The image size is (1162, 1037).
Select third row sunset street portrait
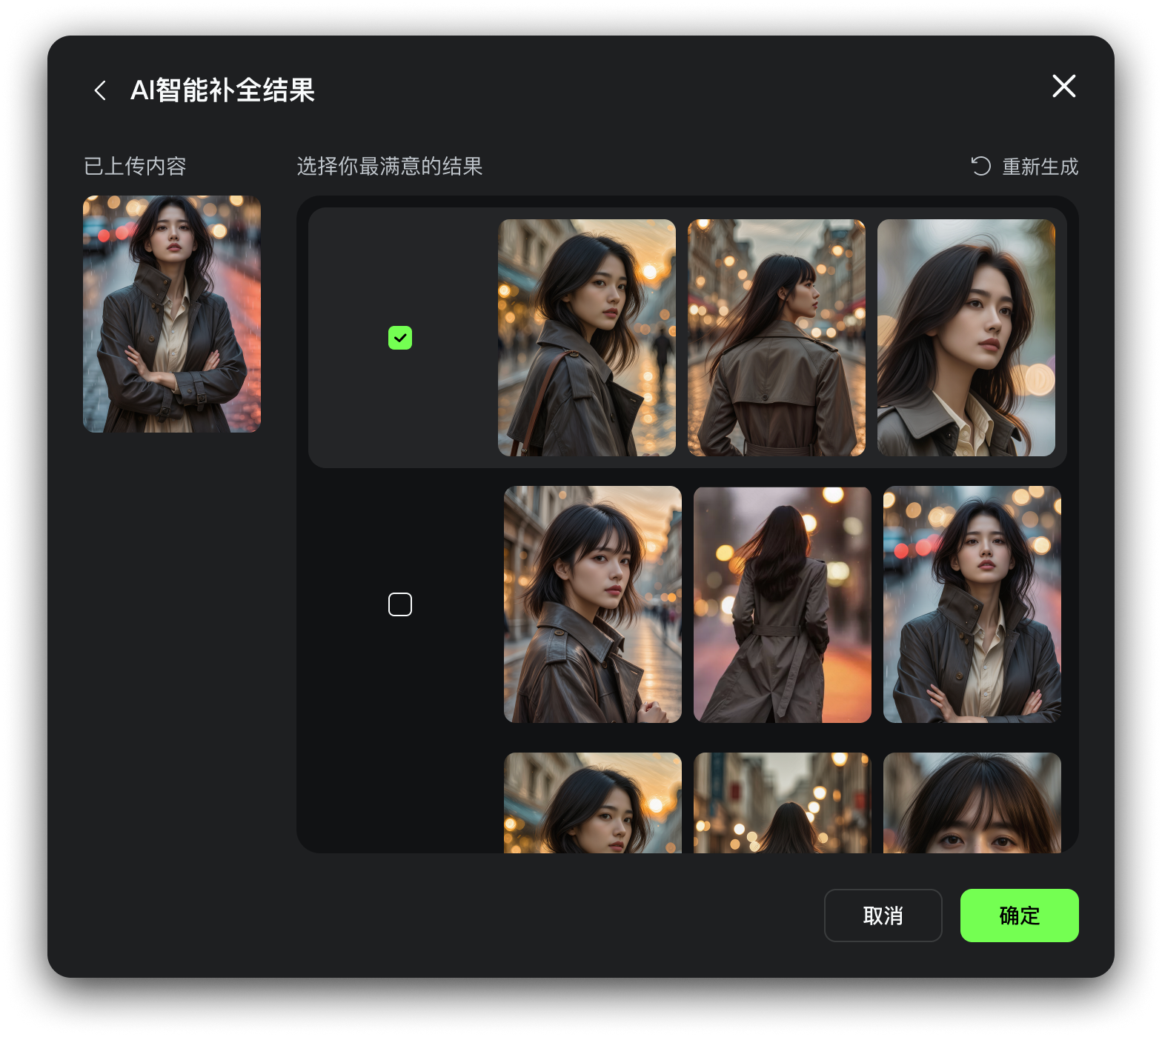(x=593, y=803)
